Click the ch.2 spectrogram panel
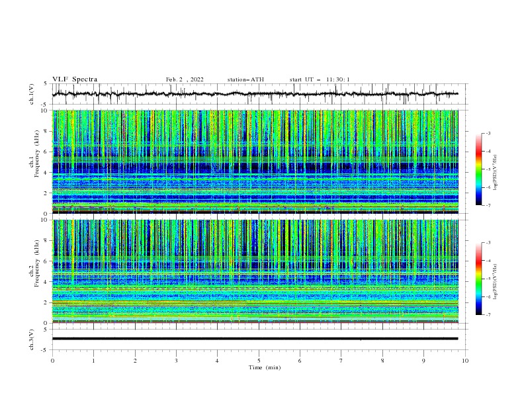524x405 pixels. tap(255, 271)
